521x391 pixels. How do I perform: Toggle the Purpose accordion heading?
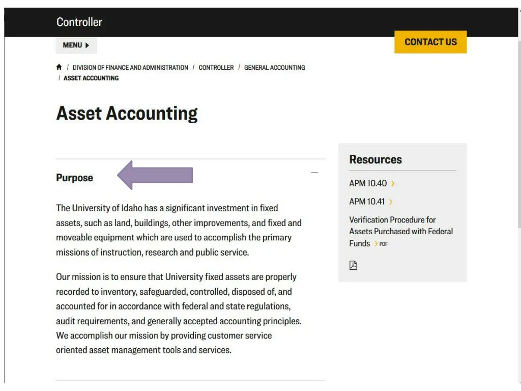point(74,178)
